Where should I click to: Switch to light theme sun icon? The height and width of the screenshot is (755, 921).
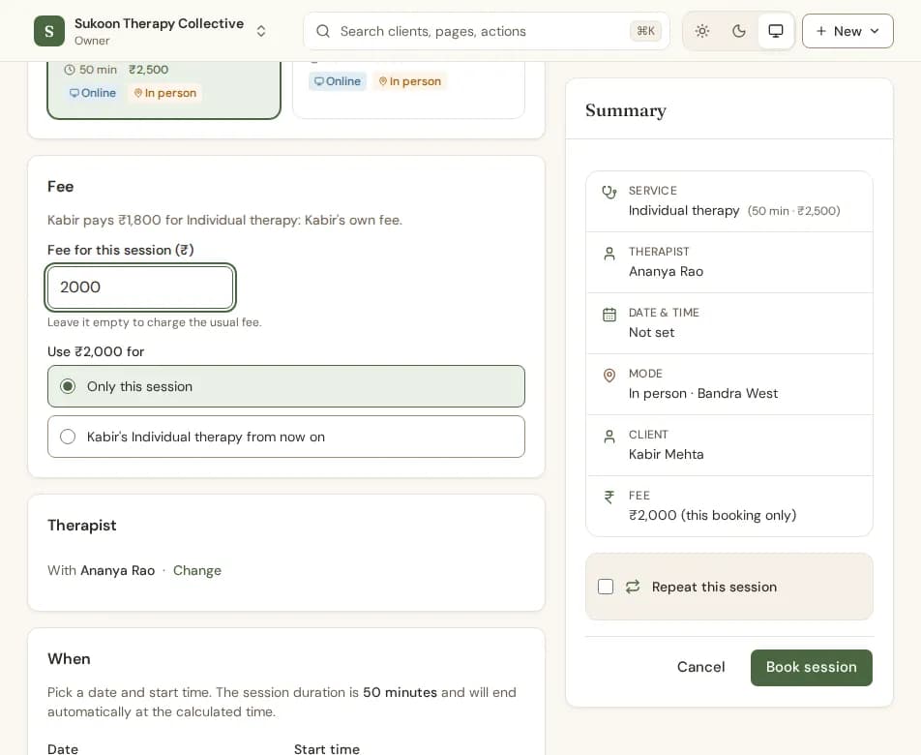pyautogui.click(x=702, y=31)
